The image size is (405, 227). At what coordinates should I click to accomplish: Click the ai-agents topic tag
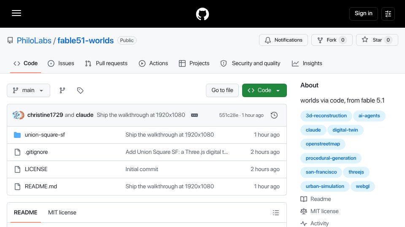(369, 116)
